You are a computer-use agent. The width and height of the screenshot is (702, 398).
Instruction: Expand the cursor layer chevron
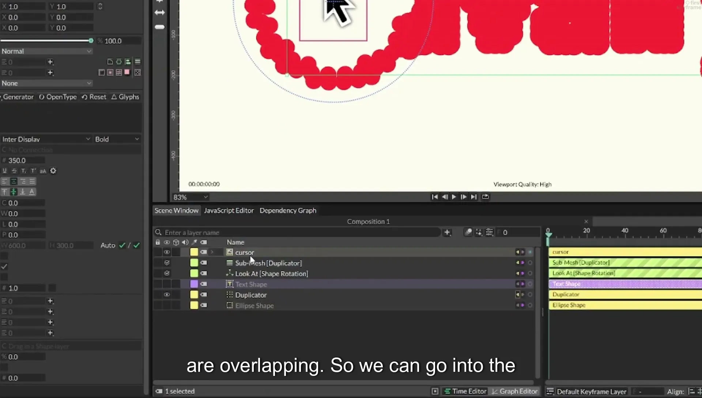click(x=212, y=252)
